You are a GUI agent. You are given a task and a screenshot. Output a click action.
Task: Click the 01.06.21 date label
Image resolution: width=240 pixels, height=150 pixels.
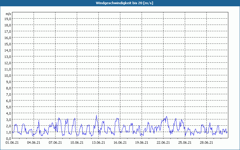12,142
